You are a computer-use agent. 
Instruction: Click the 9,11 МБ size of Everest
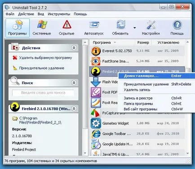(x=143, y=51)
